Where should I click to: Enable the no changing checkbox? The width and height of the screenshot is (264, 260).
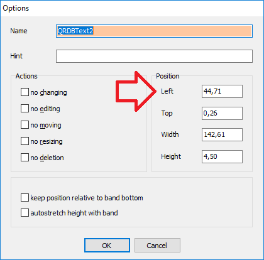tap(25, 92)
